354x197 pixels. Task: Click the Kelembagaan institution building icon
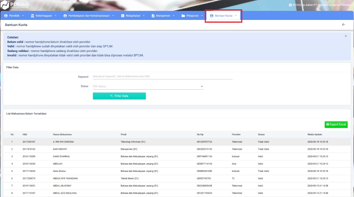point(33,16)
